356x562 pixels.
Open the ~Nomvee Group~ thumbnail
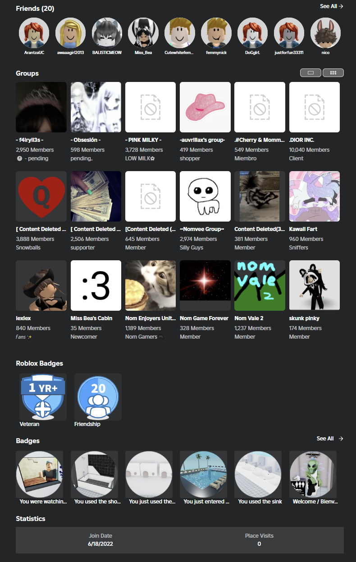(205, 196)
